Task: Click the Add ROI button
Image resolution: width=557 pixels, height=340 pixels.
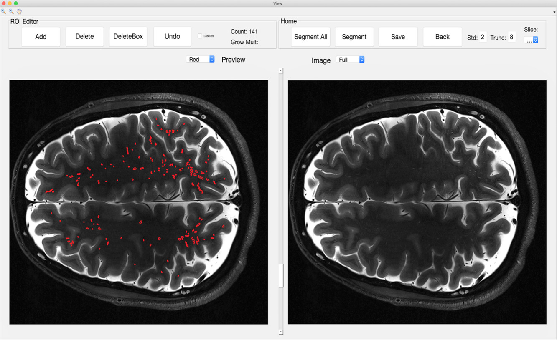Action: (x=41, y=37)
